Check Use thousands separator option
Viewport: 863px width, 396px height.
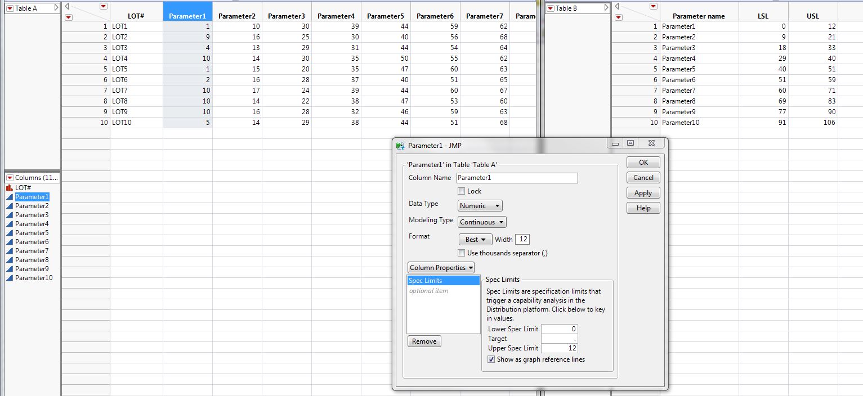(462, 253)
